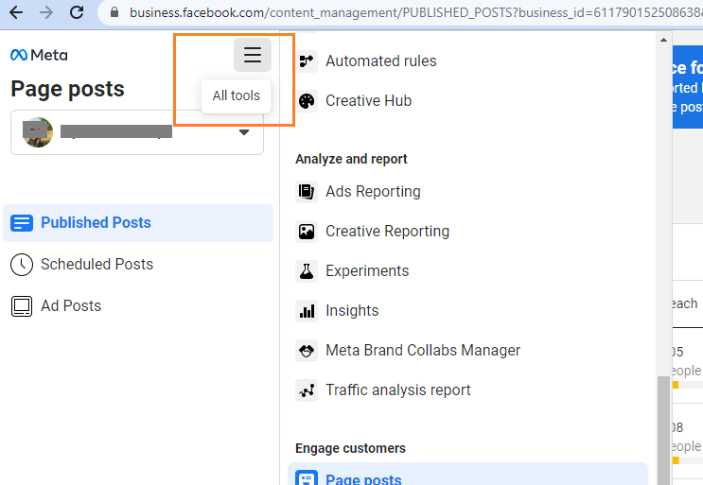Click the Traffic analysis report icon
The image size is (703, 485).
point(307,390)
